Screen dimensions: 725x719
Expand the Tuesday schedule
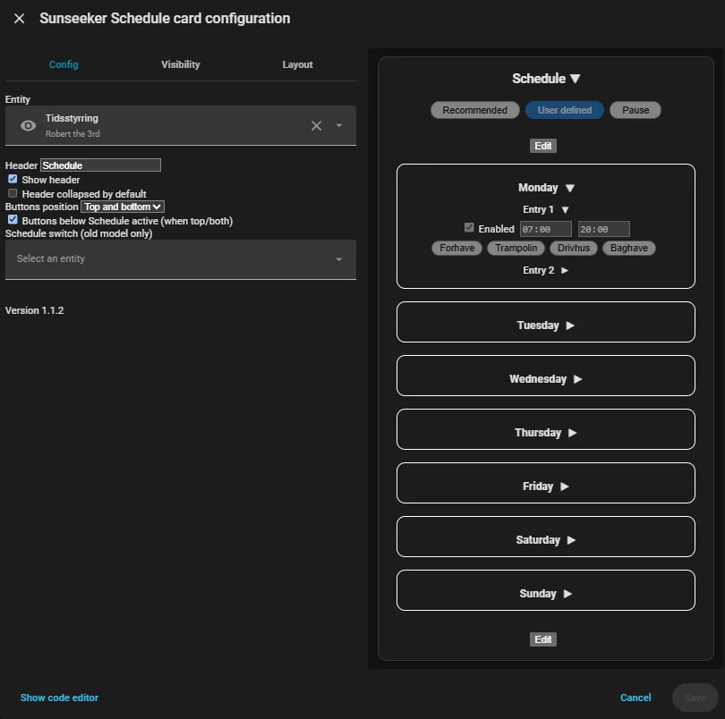[546, 326]
